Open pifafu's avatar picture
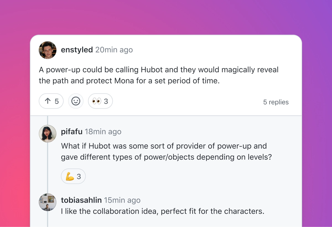332x227 pixels. (48, 134)
